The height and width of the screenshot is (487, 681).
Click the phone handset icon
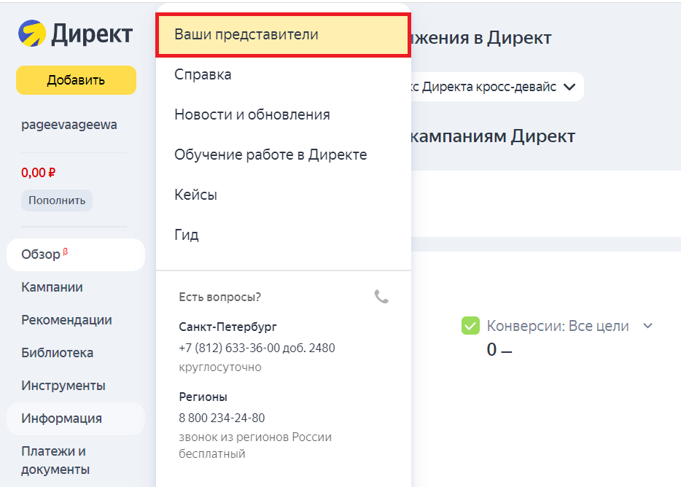[381, 297]
